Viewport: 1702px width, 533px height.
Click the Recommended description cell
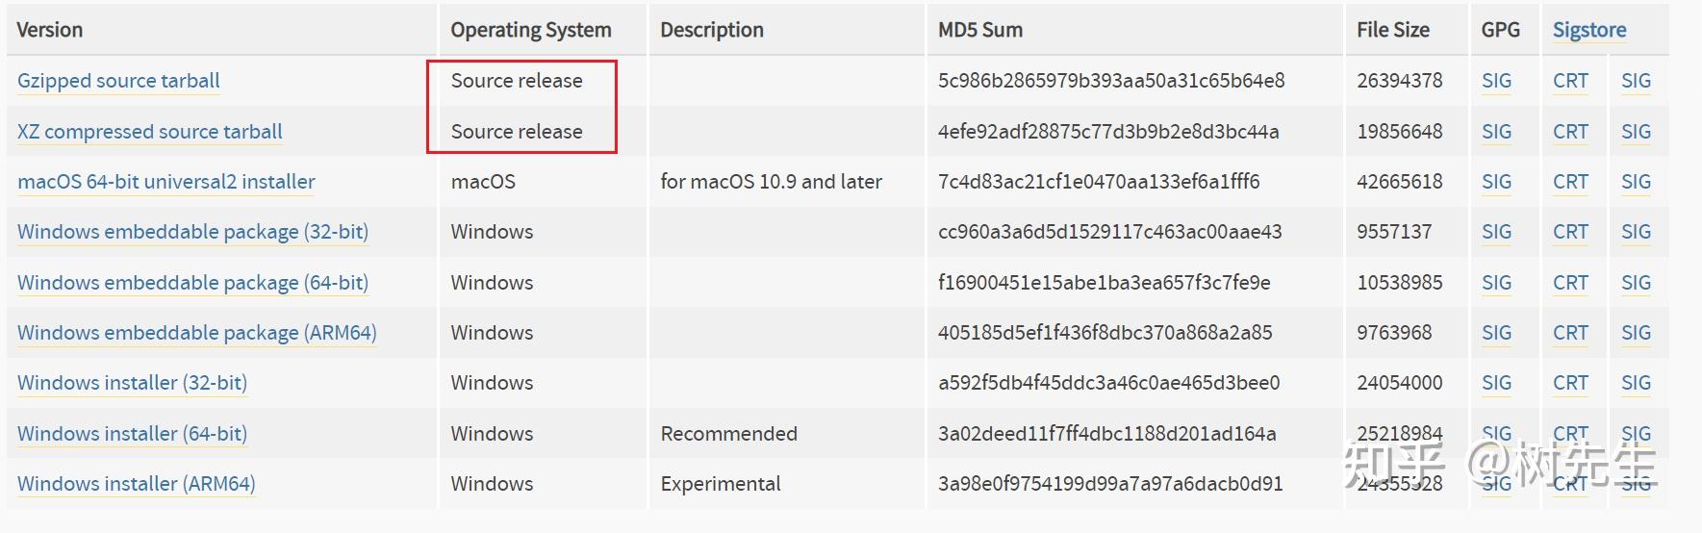tap(728, 434)
